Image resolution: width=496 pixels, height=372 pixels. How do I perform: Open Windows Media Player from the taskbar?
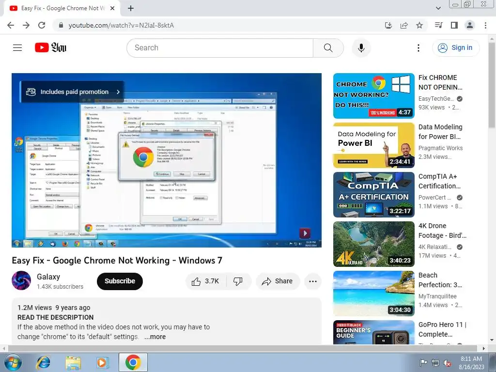tap(102, 362)
